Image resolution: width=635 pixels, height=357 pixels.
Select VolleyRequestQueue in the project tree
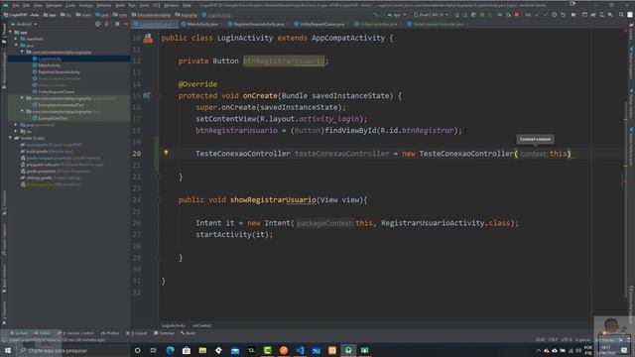57,92
